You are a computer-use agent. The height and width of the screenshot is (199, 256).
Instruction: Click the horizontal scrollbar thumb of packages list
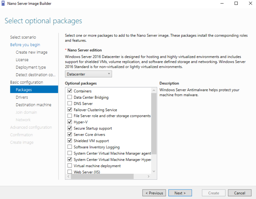tap(102, 176)
